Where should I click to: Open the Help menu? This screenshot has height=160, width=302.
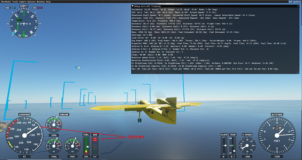[x=48, y=2]
